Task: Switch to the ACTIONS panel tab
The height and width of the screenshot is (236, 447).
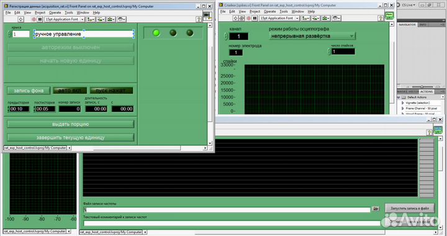Action: [x=427, y=91]
